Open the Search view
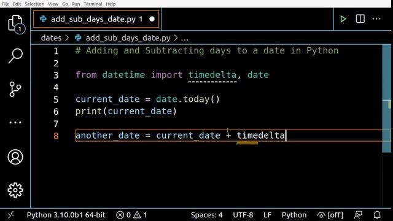Viewport: 393px width, 221px height. 15,55
